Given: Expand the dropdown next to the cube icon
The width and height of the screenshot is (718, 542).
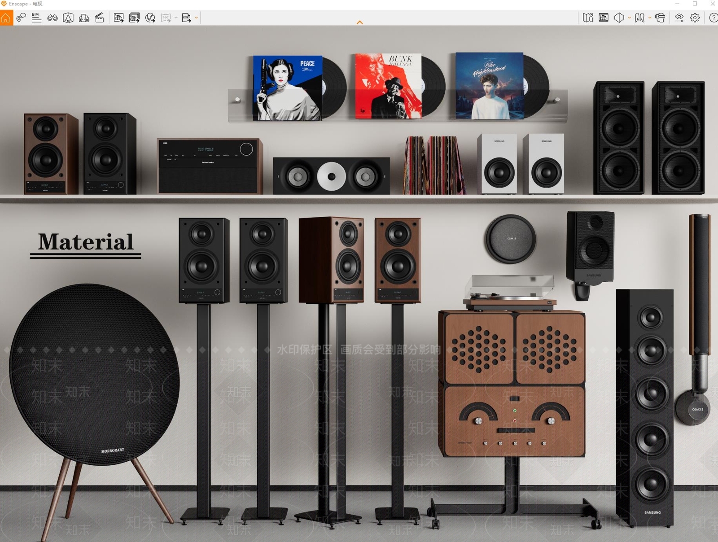Looking at the screenshot, I should click(x=629, y=18).
